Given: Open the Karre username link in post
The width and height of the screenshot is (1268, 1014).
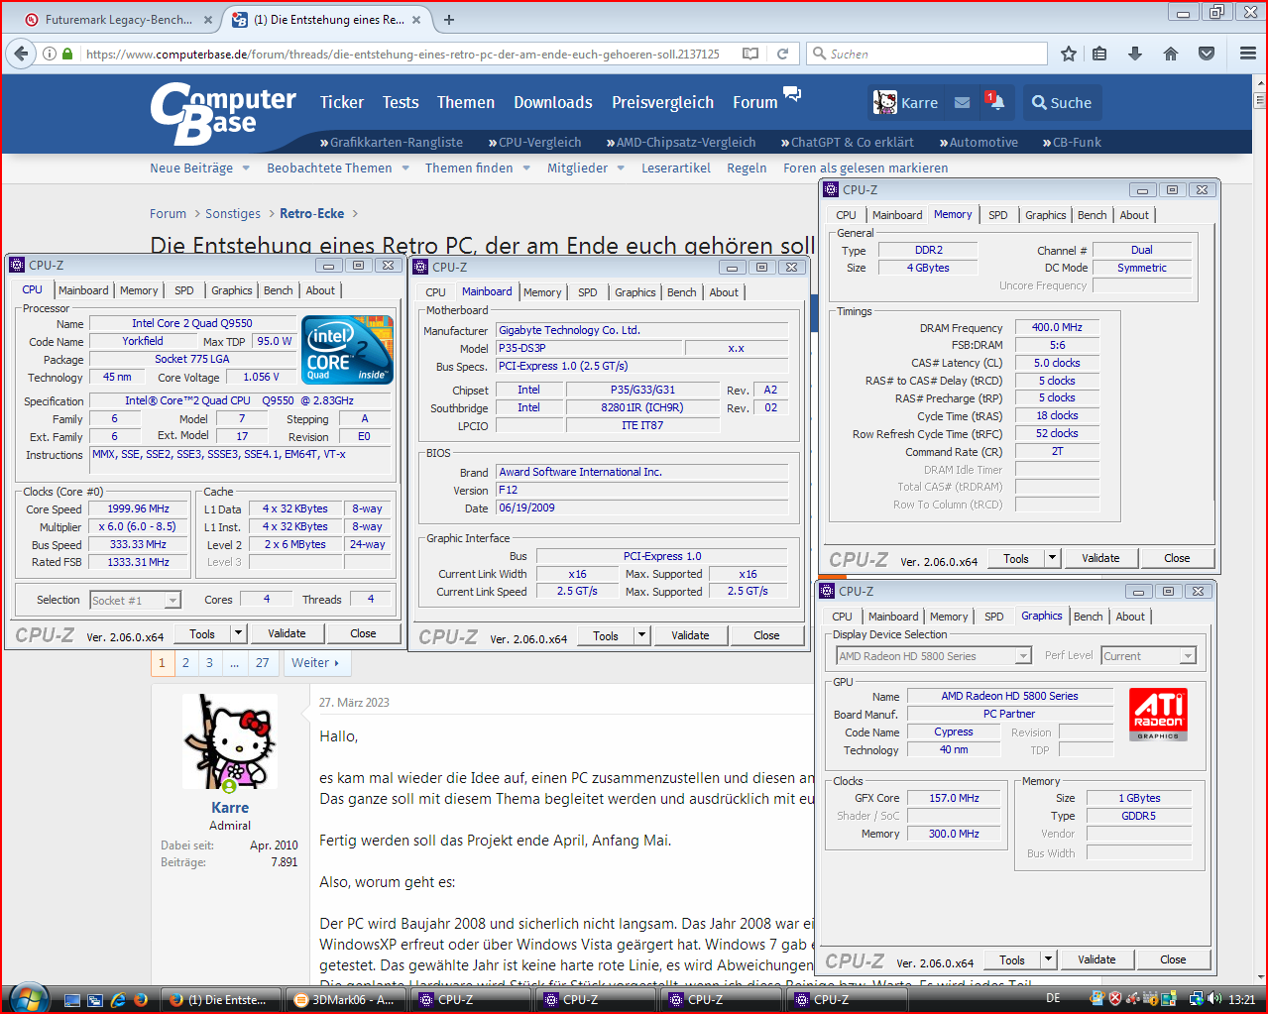Looking at the screenshot, I should point(230,807).
